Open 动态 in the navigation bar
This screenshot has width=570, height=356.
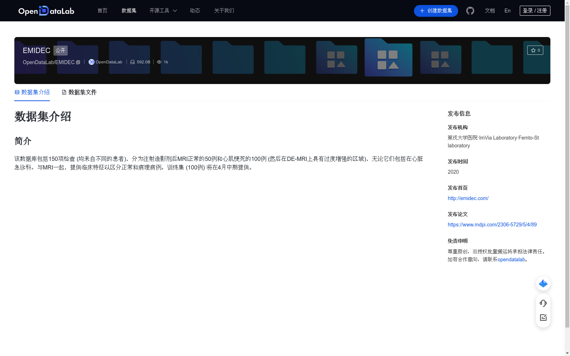click(195, 11)
